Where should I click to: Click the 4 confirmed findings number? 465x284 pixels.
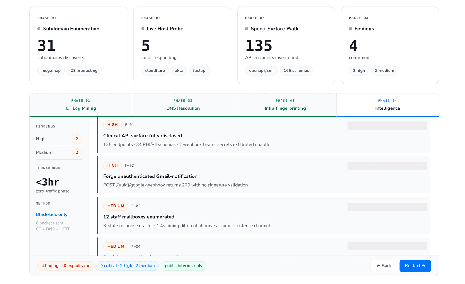(x=353, y=46)
